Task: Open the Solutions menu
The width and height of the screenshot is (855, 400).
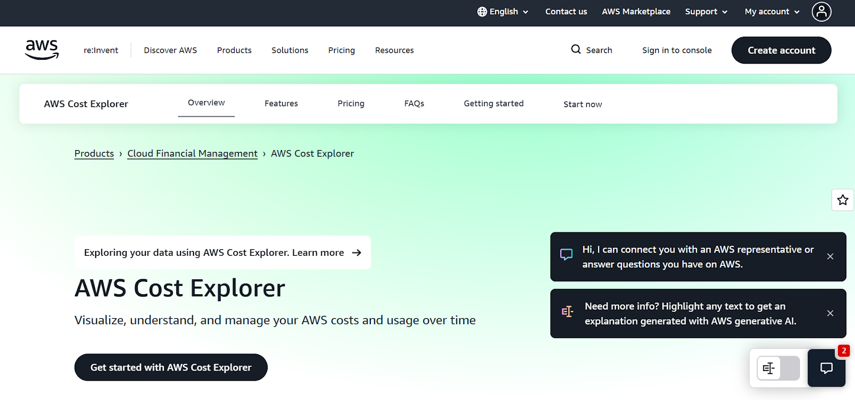Action: point(290,50)
